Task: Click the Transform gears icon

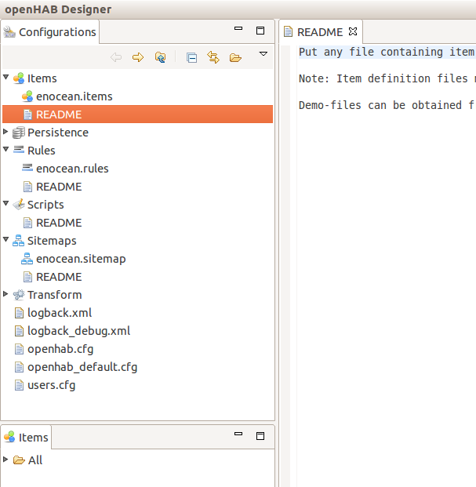Action: click(19, 295)
